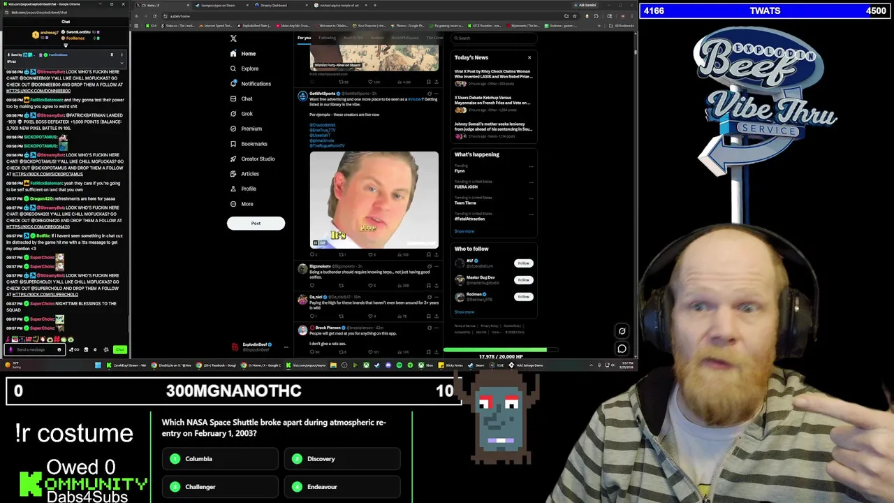Click the @CharlotteVeil mention link
The width and height of the screenshot is (894, 503).
click(x=322, y=125)
